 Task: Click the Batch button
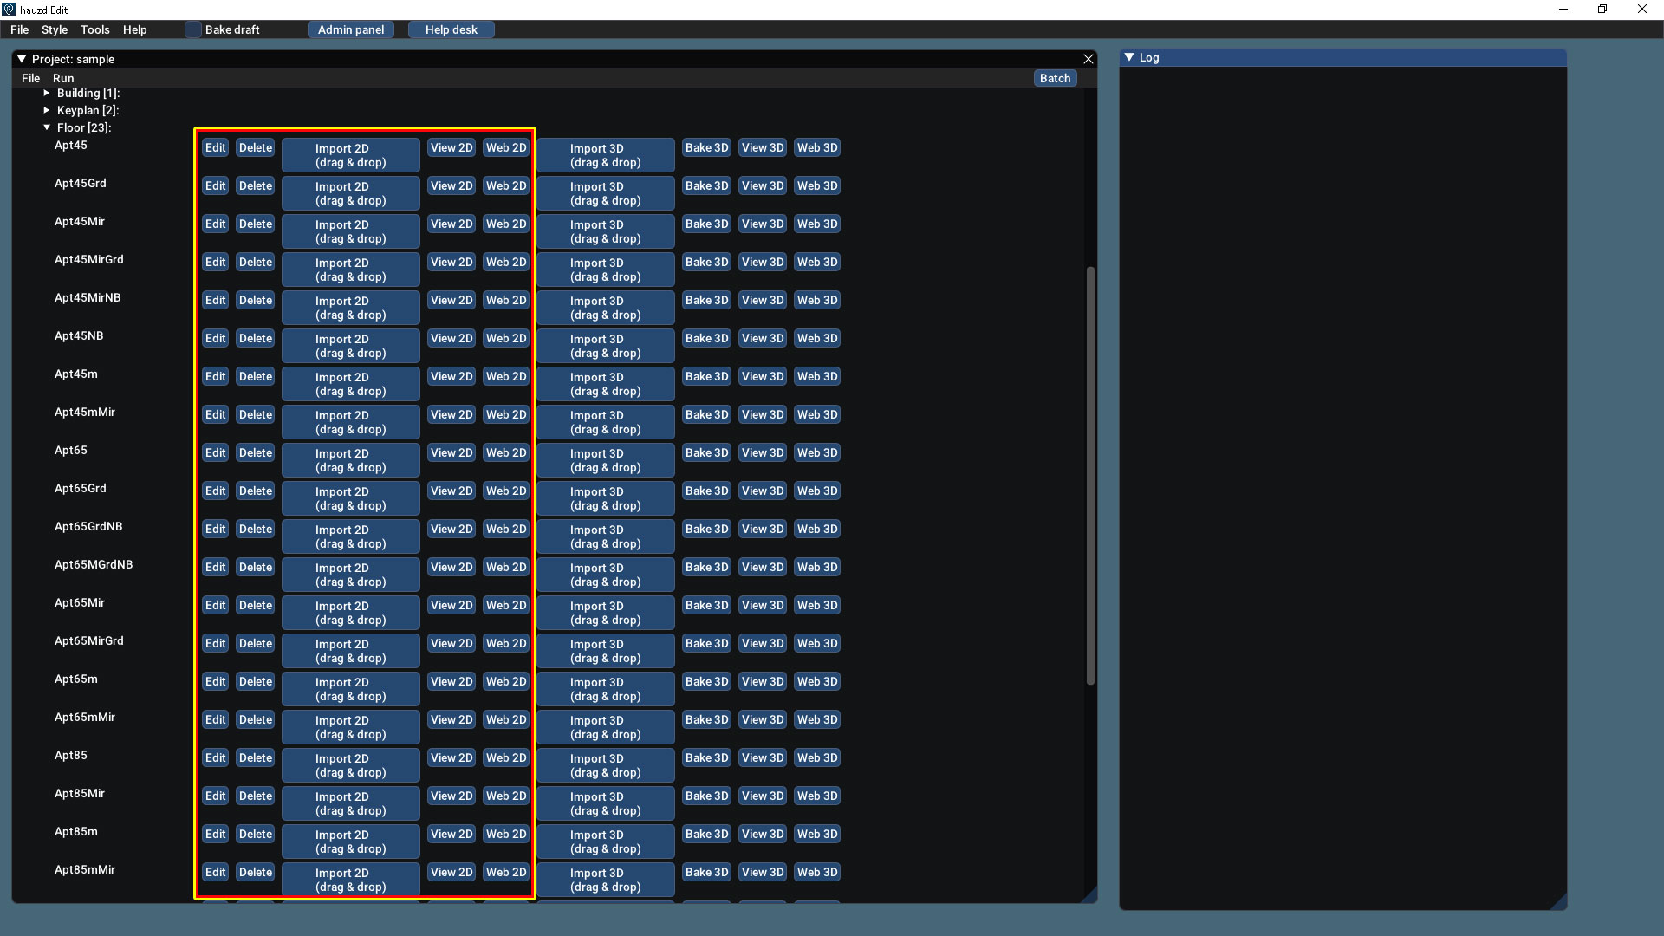(1055, 78)
